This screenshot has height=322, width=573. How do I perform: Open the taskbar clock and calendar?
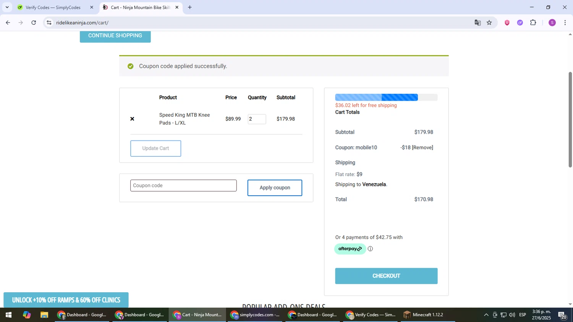542,315
